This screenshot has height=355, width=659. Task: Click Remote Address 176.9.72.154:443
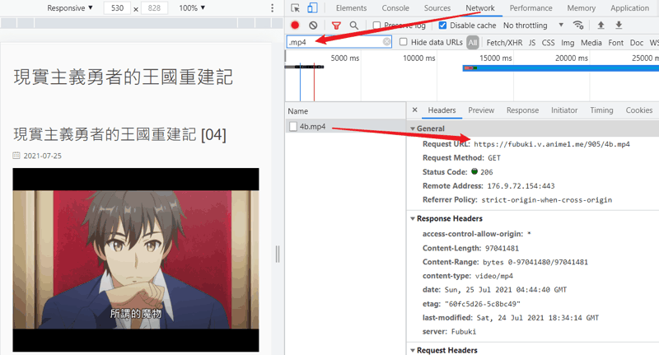point(521,185)
